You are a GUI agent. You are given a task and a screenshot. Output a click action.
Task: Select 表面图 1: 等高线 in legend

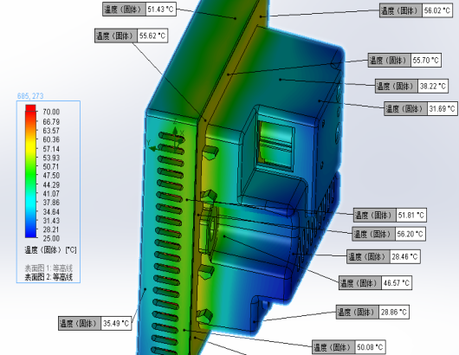pyautogui.click(x=48, y=268)
